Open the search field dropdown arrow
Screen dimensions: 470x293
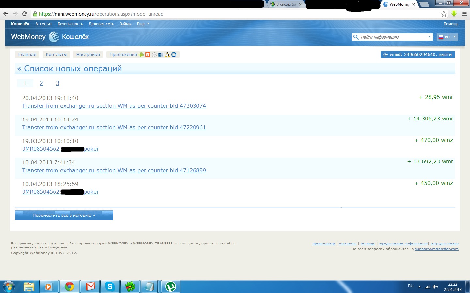point(429,37)
